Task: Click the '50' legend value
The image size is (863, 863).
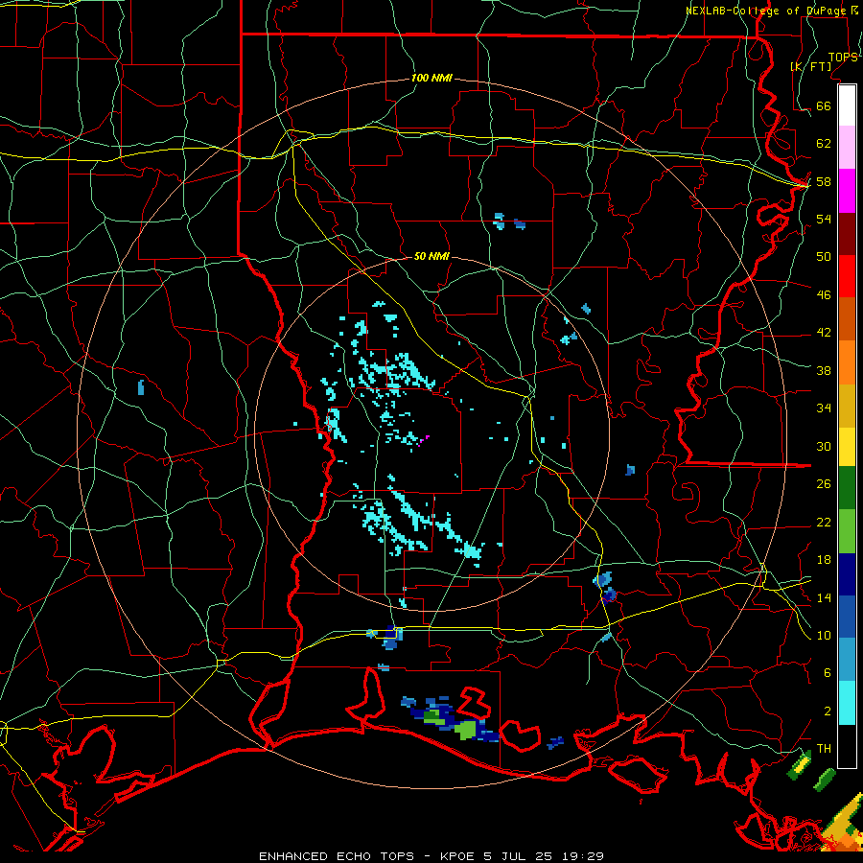Action: [x=824, y=257]
